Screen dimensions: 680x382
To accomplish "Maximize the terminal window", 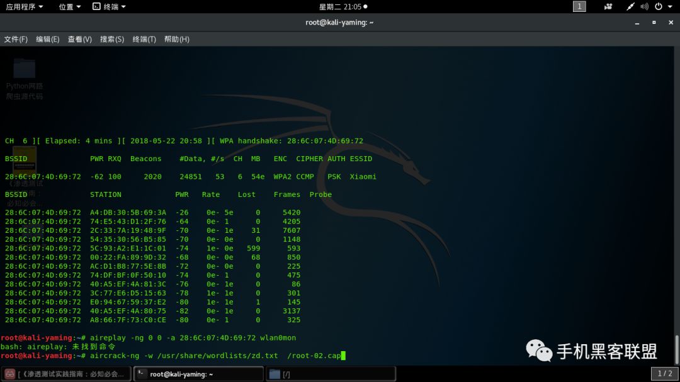I will 654,23.
